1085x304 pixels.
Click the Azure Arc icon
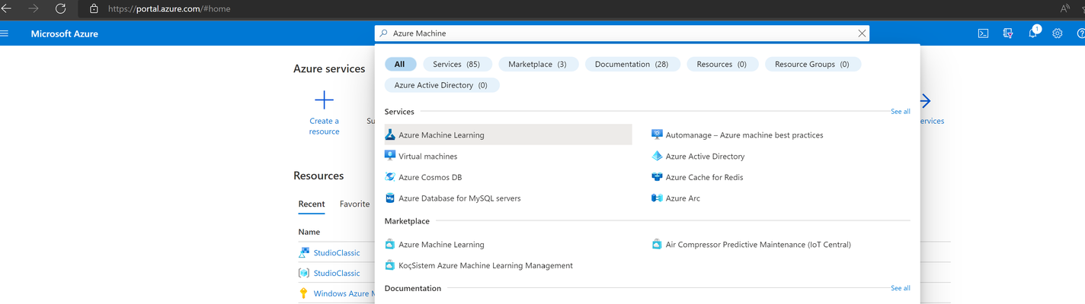click(657, 198)
